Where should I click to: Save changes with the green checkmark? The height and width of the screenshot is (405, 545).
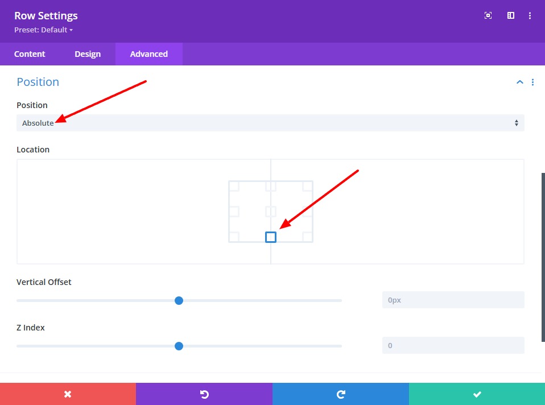click(477, 394)
